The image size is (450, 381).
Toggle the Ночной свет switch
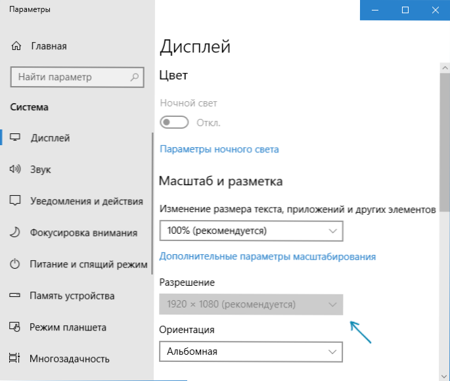tap(174, 122)
